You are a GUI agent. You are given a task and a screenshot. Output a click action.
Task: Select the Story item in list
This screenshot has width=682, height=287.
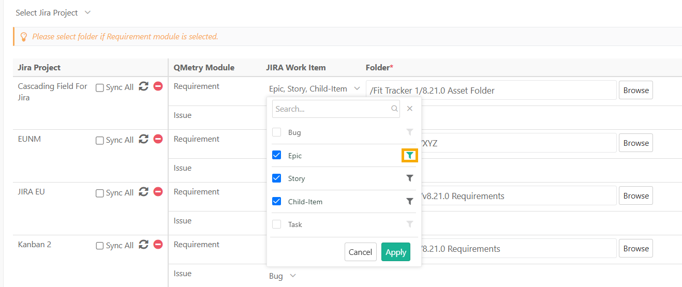(x=296, y=178)
